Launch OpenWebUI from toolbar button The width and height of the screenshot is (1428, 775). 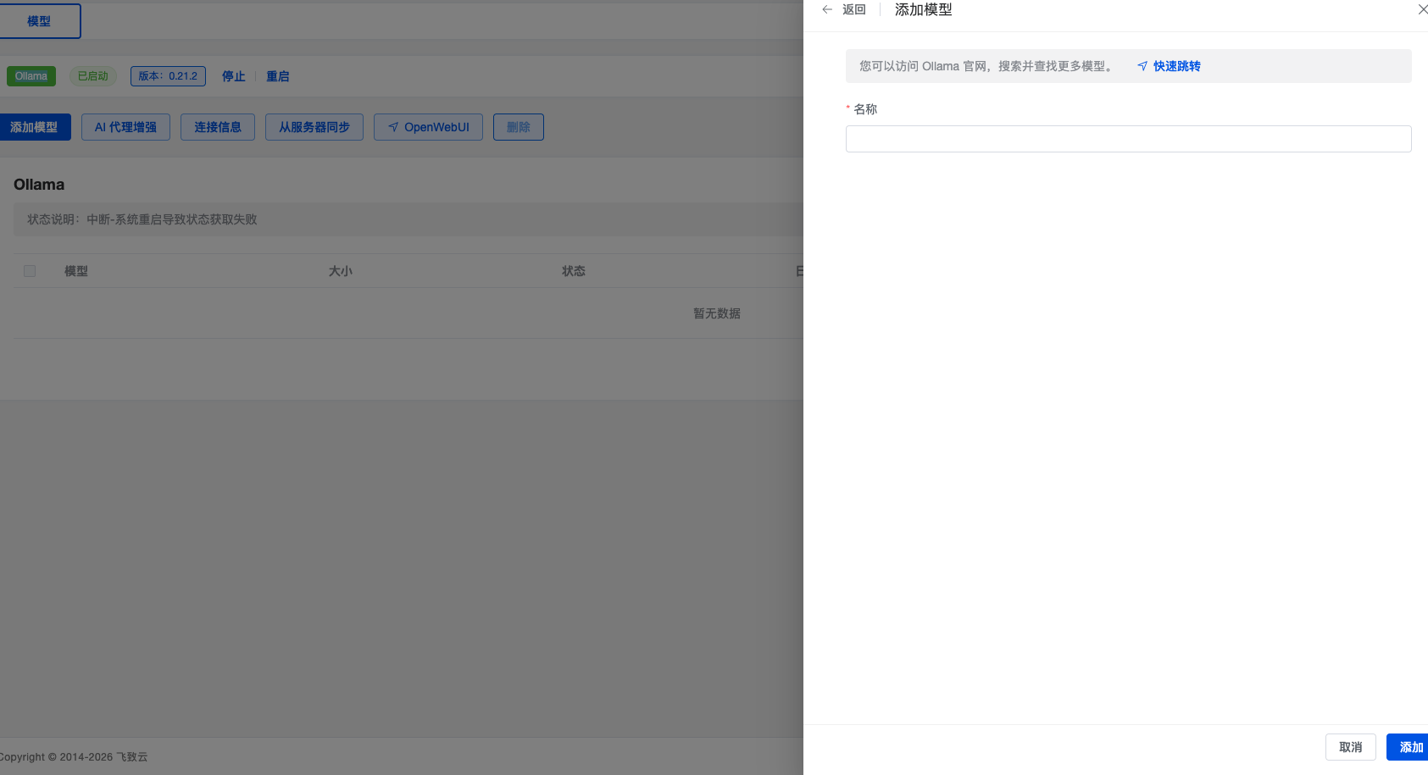[428, 127]
